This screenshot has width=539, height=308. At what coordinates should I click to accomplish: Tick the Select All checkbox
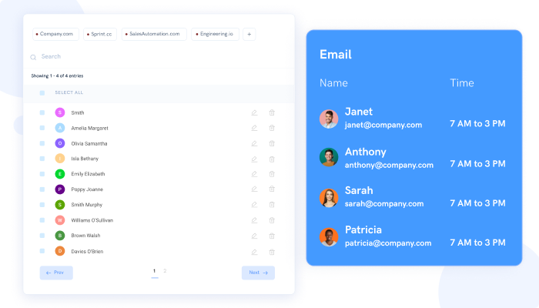click(x=42, y=93)
